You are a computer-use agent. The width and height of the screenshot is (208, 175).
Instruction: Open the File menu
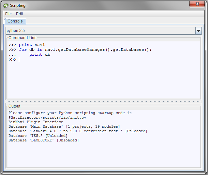[x=8, y=14]
